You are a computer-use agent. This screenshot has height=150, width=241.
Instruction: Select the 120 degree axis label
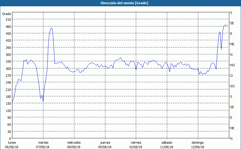[x=8, y=111]
